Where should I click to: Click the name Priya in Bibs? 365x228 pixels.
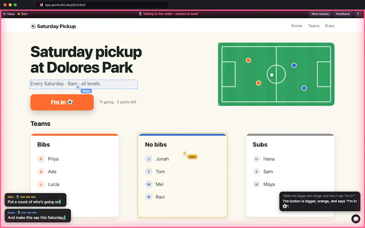pyautogui.click(x=53, y=159)
